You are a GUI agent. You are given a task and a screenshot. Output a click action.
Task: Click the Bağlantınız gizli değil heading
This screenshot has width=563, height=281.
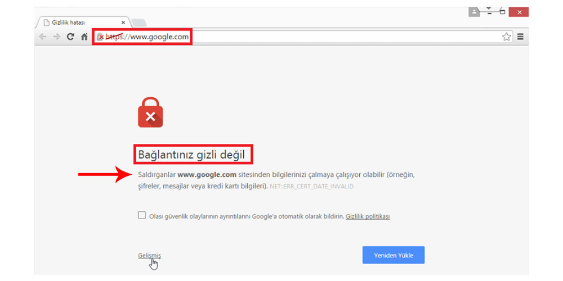pyautogui.click(x=191, y=155)
